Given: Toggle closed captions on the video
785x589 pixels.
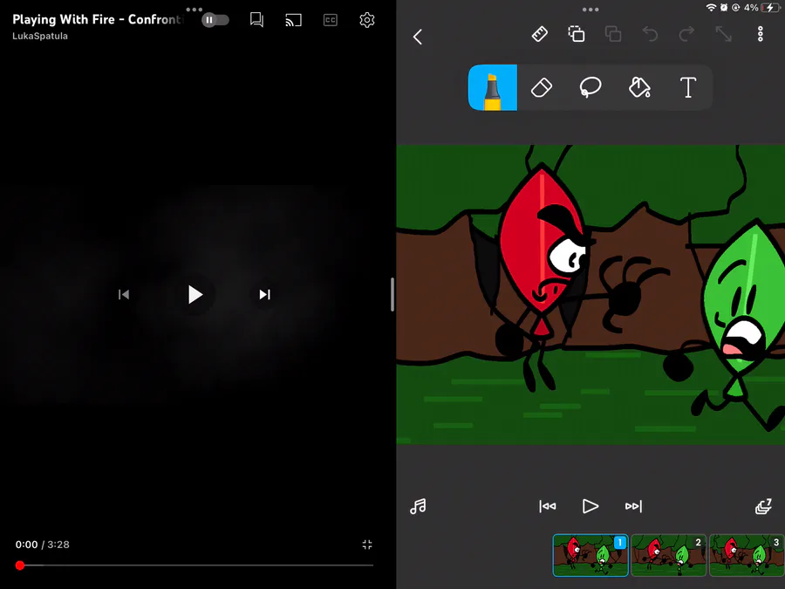Looking at the screenshot, I should click(x=331, y=20).
